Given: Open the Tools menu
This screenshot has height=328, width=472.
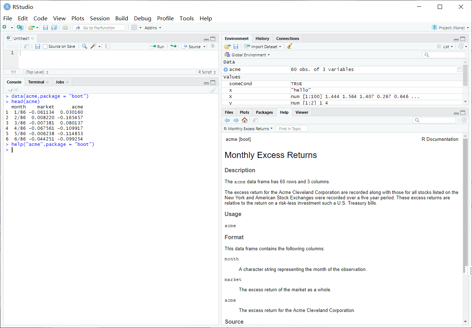Looking at the screenshot, I should click(187, 18).
